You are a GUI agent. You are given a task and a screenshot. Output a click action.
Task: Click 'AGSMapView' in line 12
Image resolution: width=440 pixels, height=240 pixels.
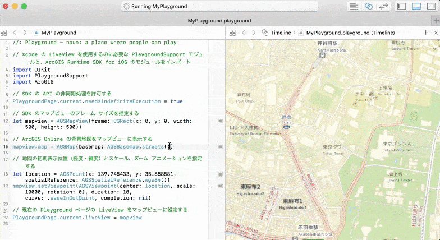pos(72,121)
